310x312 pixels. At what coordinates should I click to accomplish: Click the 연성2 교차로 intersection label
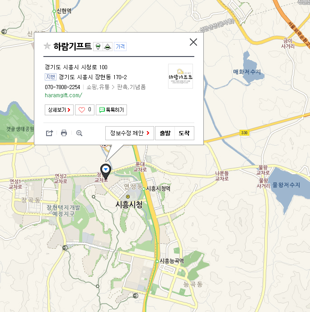(61, 179)
